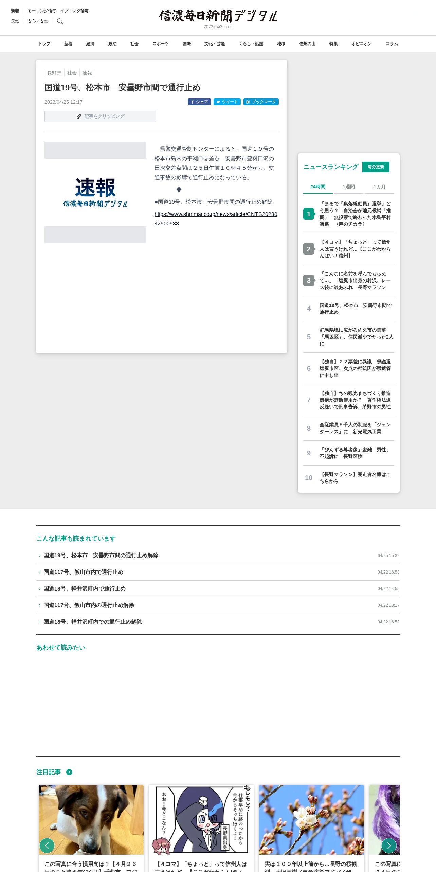The image size is (436, 872).
Task: Select the 1週間 ranking tab
Action: (x=349, y=187)
